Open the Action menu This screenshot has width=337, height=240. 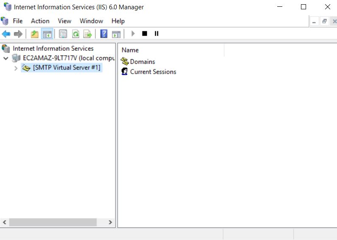pos(40,21)
